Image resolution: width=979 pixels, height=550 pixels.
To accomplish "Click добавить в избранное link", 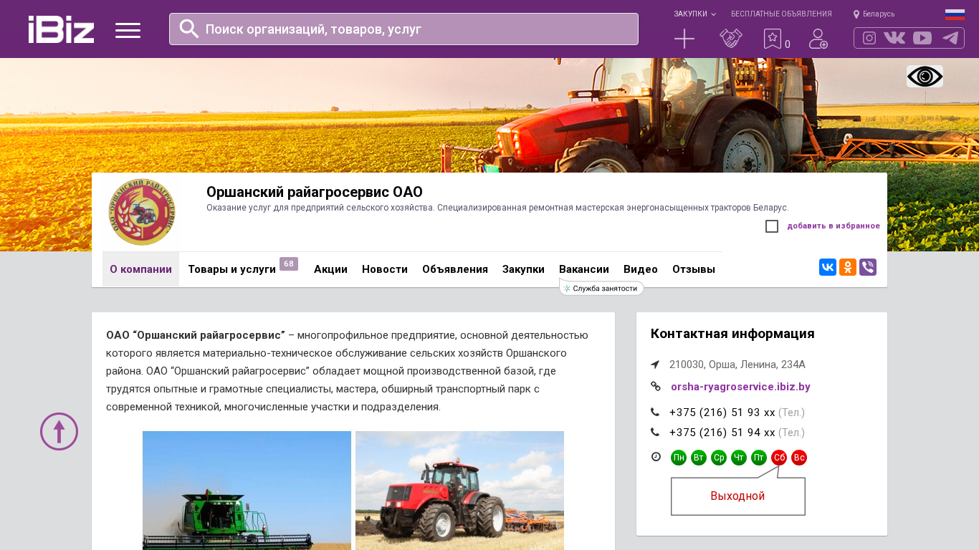I will (834, 226).
